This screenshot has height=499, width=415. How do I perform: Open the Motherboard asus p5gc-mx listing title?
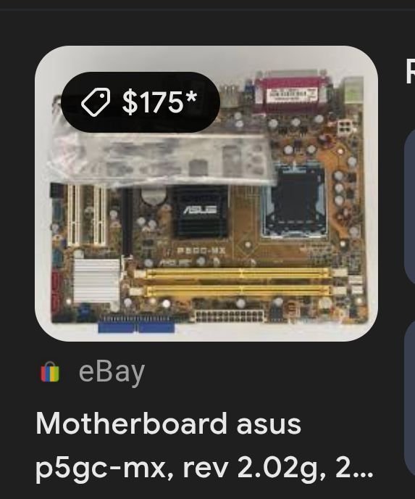click(x=204, y=446)
